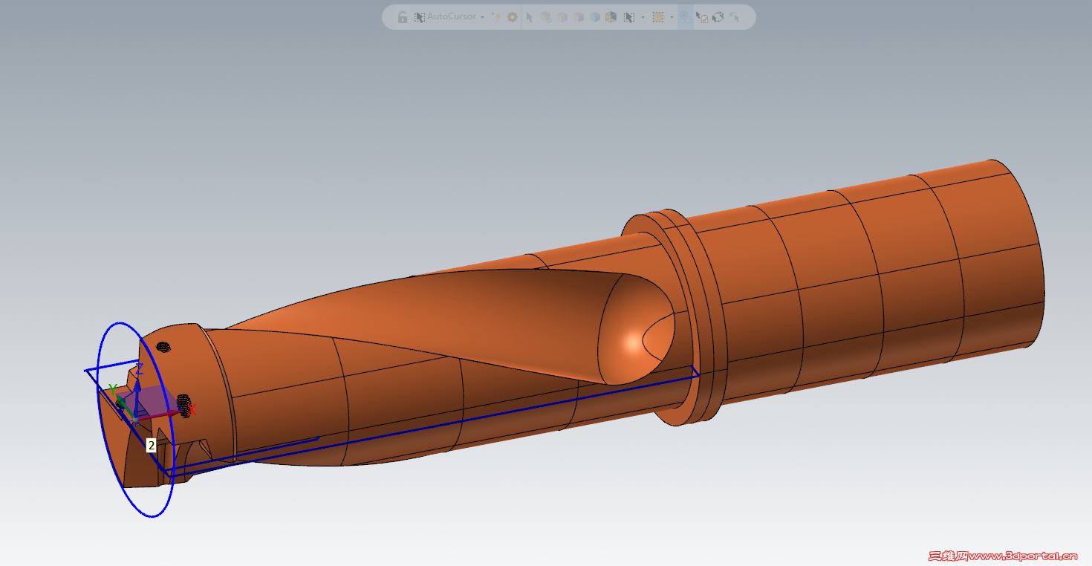Click the undo-arrow unselect cursor icon

pyautogui.click(x=734, y=17)
